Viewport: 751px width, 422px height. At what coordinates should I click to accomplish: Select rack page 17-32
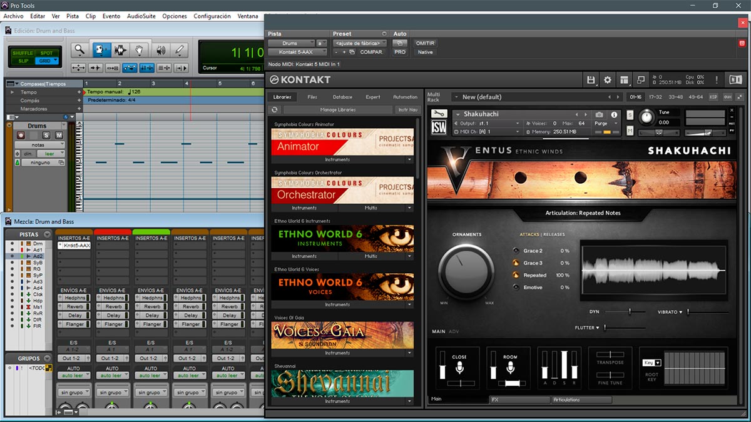[655, 97]
